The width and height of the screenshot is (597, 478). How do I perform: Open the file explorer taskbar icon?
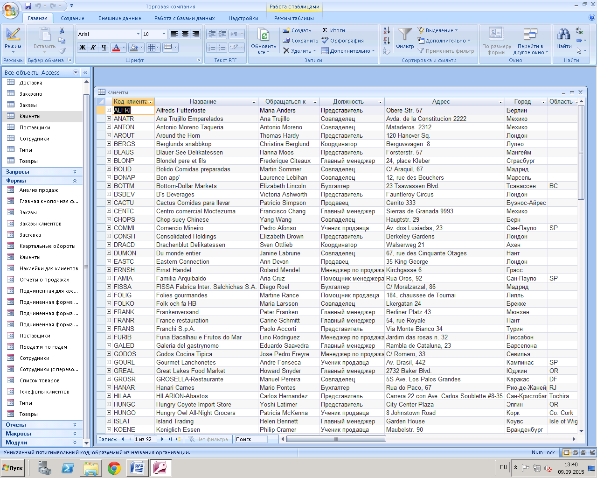pos(91,468)
